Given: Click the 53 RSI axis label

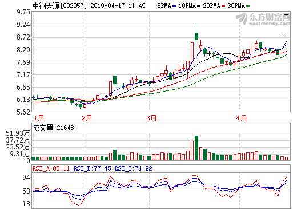Looking at the screenshot, I should coord(26,191).
